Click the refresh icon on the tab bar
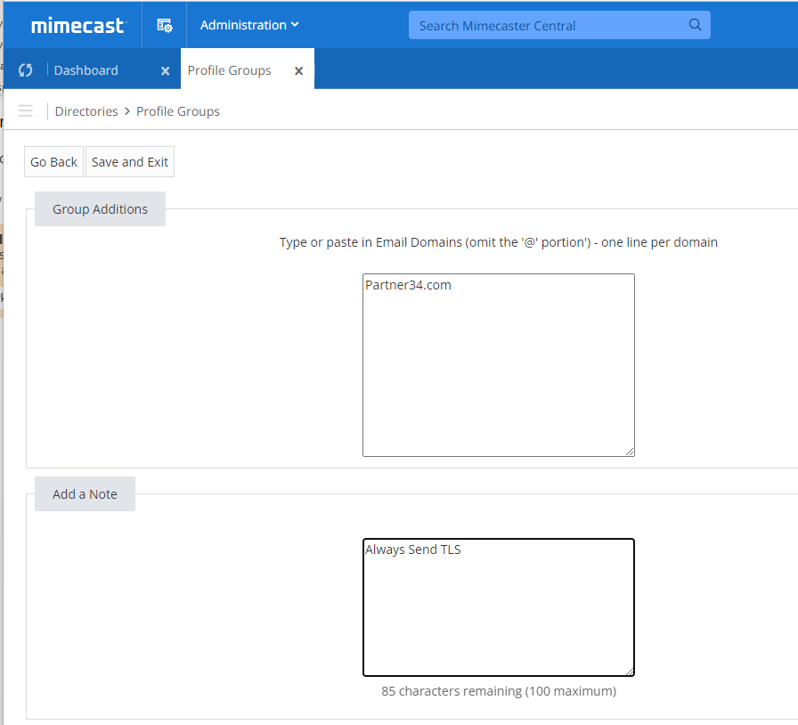This screenshot has height=725, width=798. [x=26, y=69]
